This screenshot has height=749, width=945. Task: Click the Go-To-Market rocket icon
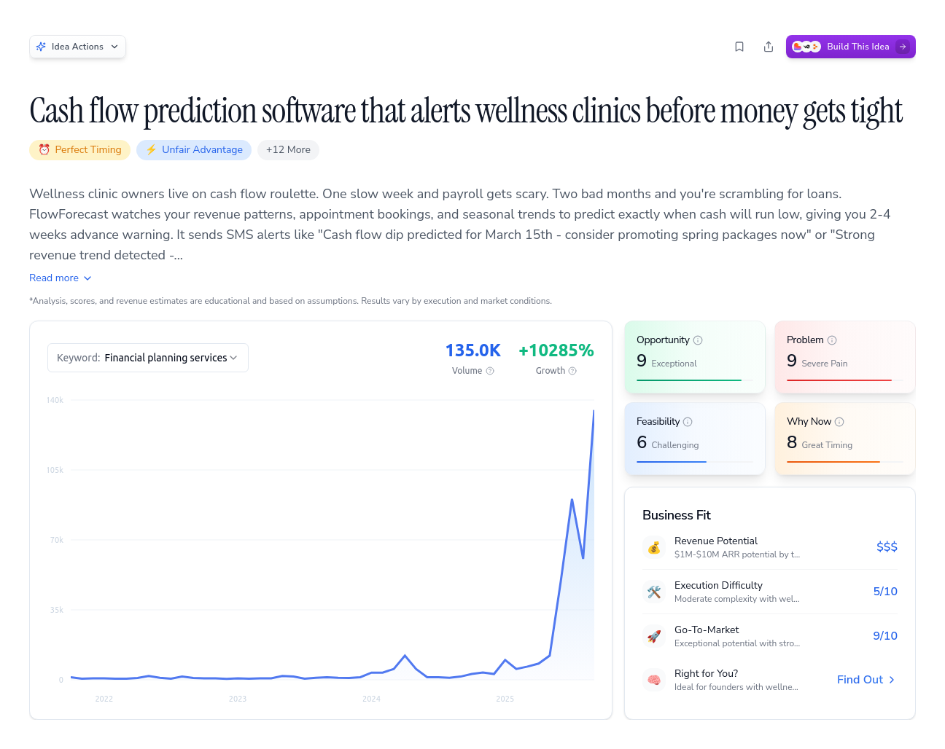coord(654,635)
